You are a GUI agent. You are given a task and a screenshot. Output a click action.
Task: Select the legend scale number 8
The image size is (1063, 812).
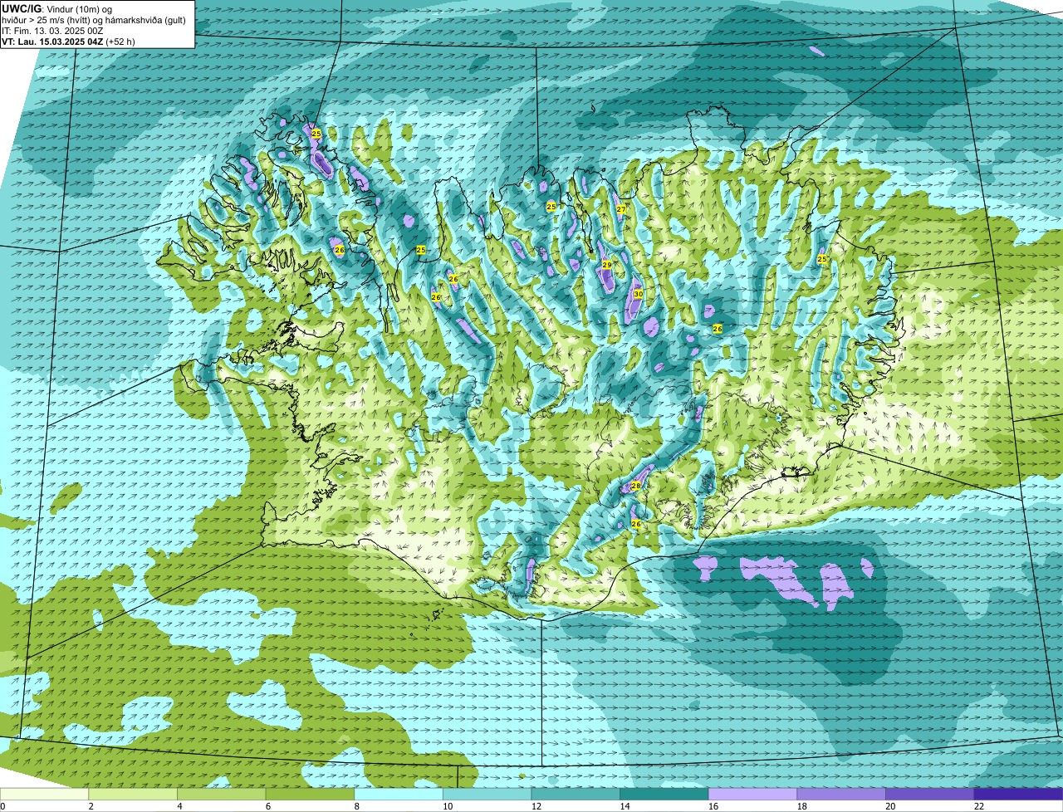click(358, 806)
